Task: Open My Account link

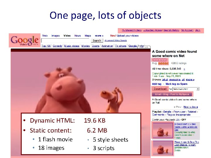Action: [x=187, y=30]
